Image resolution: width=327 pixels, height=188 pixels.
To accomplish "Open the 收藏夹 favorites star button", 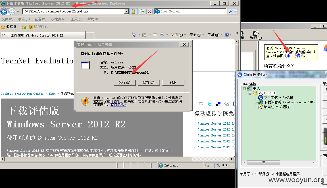I will (9, 27).
